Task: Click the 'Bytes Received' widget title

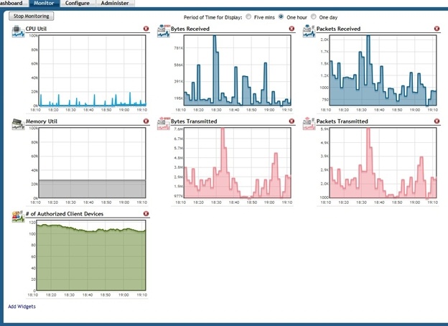Action: 190,29
